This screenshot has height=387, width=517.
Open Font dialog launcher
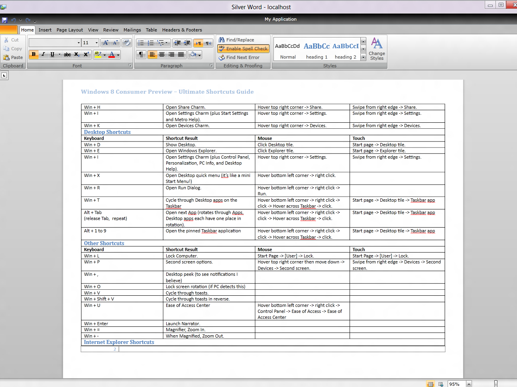[130, 66]
